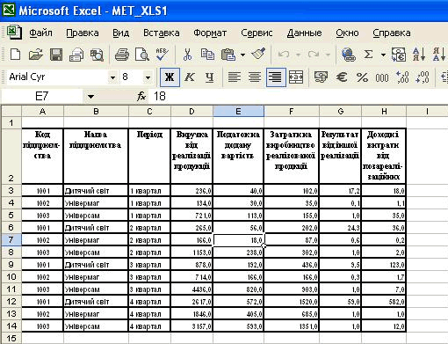Select cell containing 1520,0
The width and height of the screenshot is (448, 344).
pos(291,302)
